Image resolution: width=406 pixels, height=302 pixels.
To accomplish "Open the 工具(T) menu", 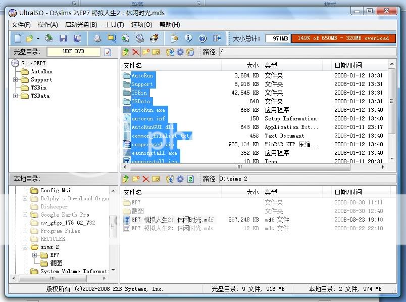I will [x=114, y=24].
